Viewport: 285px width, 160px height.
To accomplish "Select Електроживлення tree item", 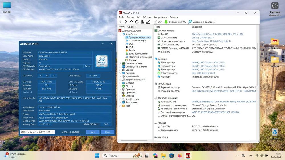I will pyautogui.click(x=137, y=54).
